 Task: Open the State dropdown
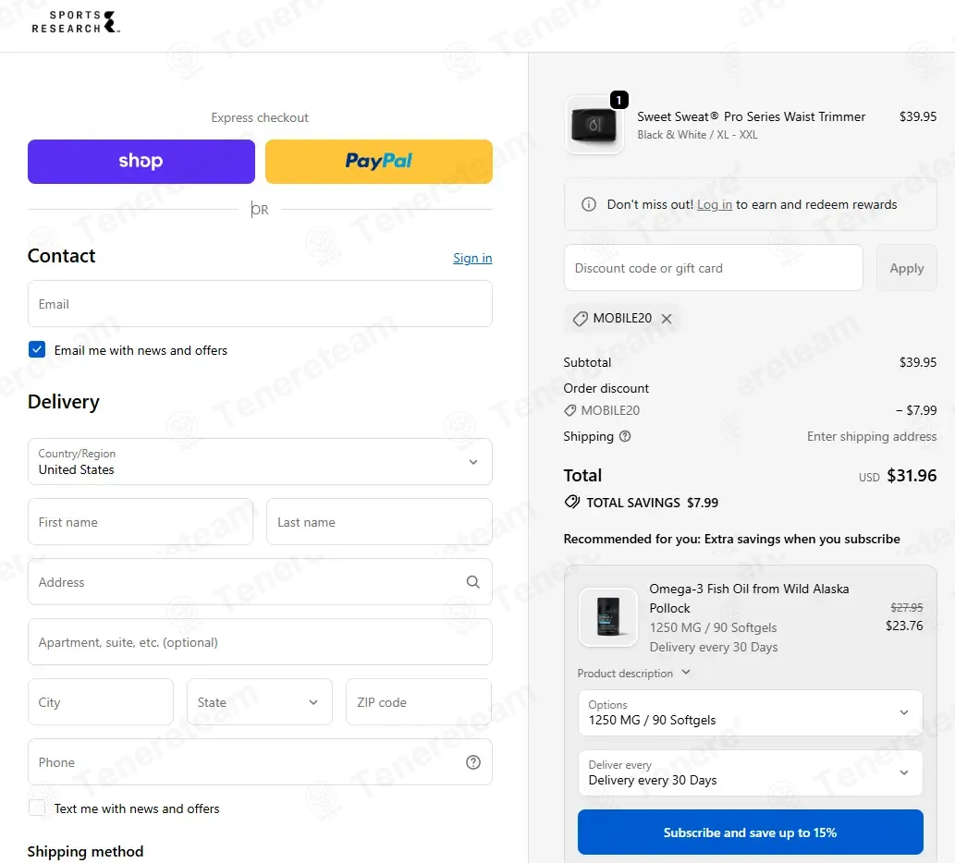pos(260,701)
